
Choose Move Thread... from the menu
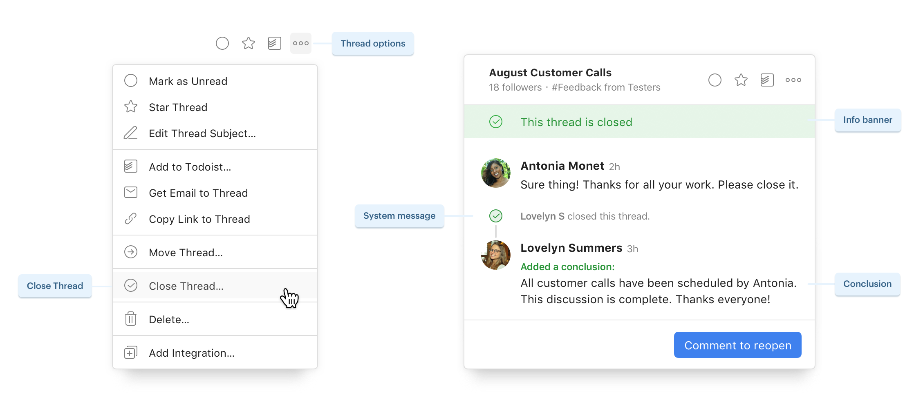point(186,253)
